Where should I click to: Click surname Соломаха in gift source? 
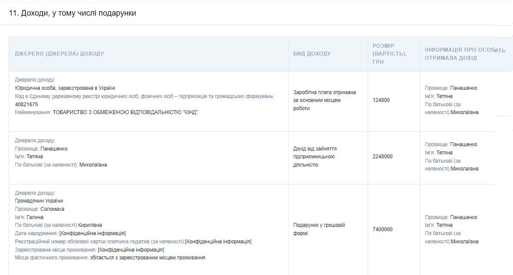pos(52,209)
